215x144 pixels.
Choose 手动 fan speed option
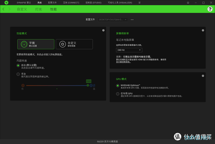(x=18, y=74)
